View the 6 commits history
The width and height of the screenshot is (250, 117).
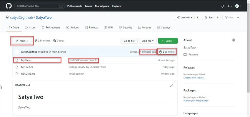(167, 52)
